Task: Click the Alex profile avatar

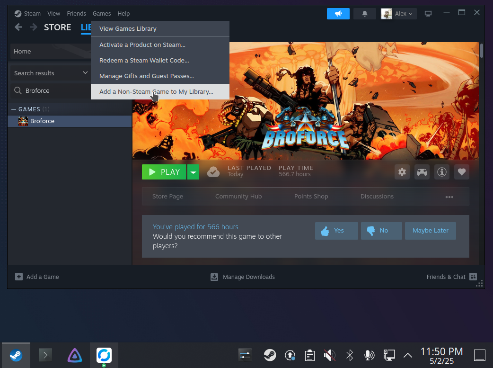Action: click(x=387, y=14)
